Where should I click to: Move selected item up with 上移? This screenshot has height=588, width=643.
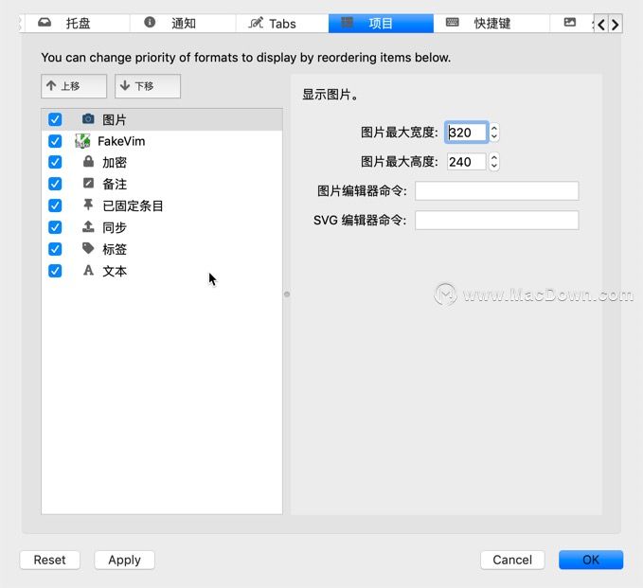point(74,86)
